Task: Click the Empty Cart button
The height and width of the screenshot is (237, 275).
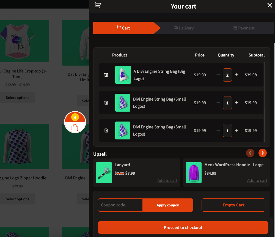Action: point(233,205)
